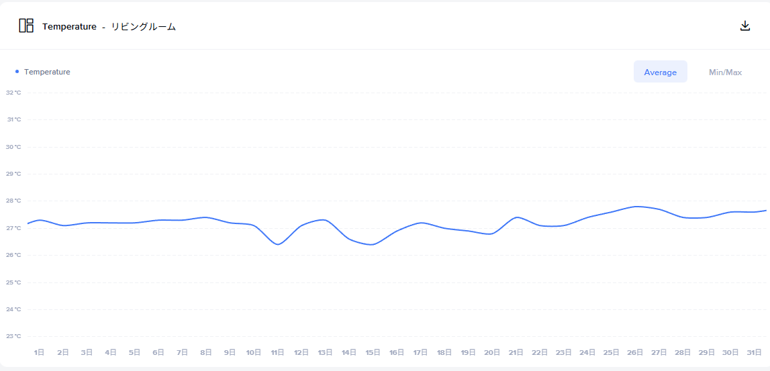Click the download chart icon

point(744,26)
